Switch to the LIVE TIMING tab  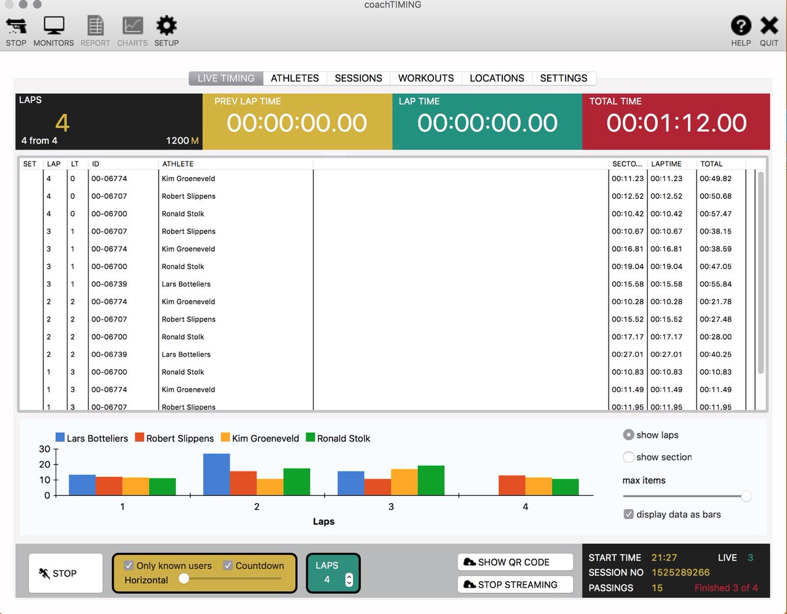tap(226, 78)
